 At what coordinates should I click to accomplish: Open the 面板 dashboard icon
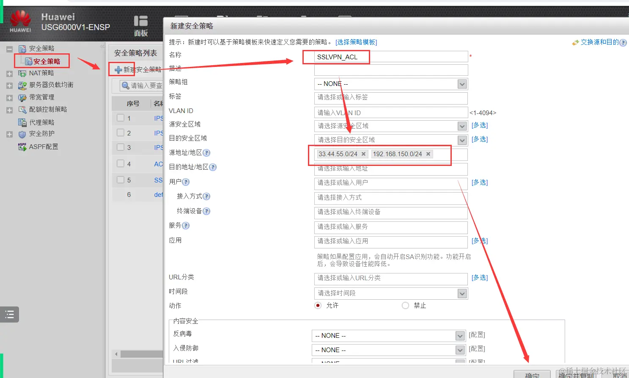(141, 26)
